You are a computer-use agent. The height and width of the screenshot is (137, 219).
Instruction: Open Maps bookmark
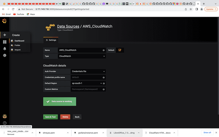(31, 14)
